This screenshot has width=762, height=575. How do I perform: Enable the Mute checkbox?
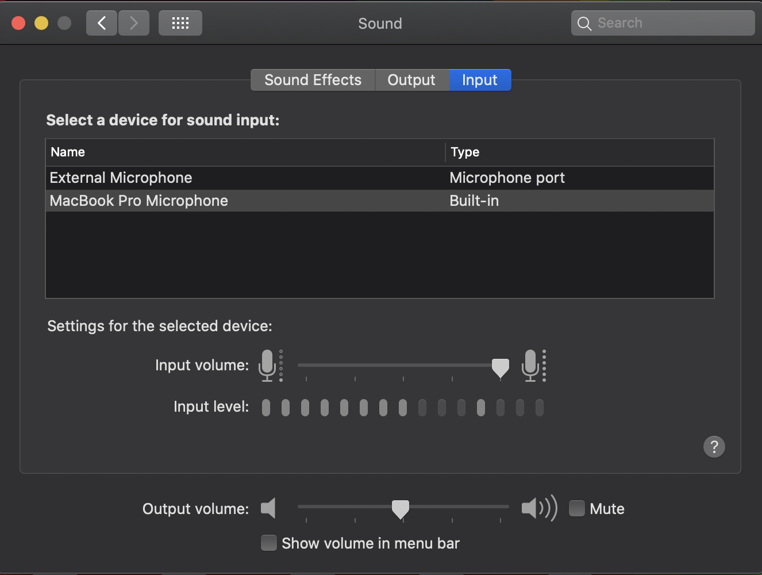(x=577, y=508)
